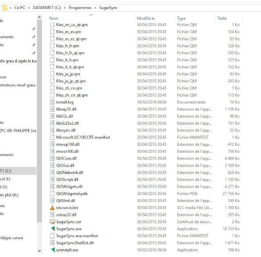Screen dimensions: 261x257
Task: Click the DLL icon of Qt5Xml.dll
Action: coord(52,201)
